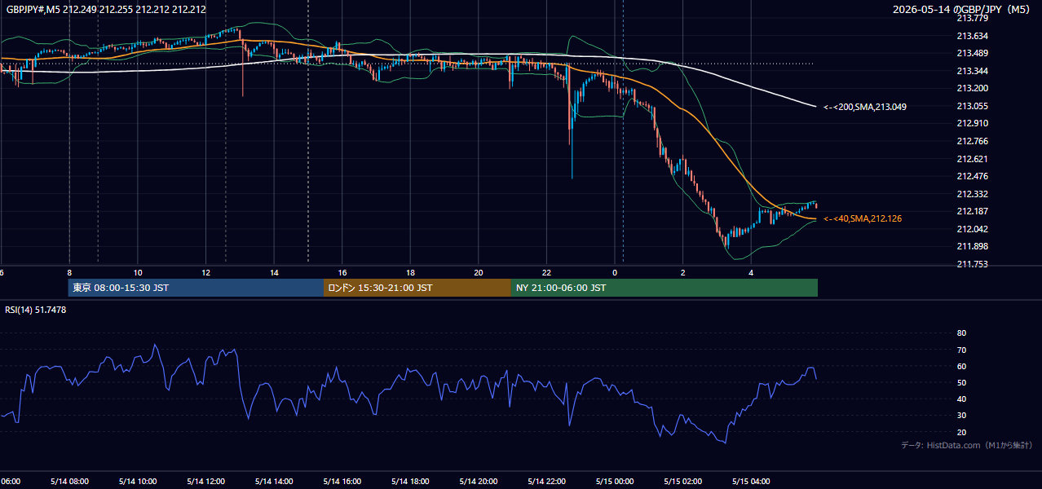Click the '5/14 10:00' bottom time label
The width and height of the screenshot is (1042, 489).
coord(138,482)
